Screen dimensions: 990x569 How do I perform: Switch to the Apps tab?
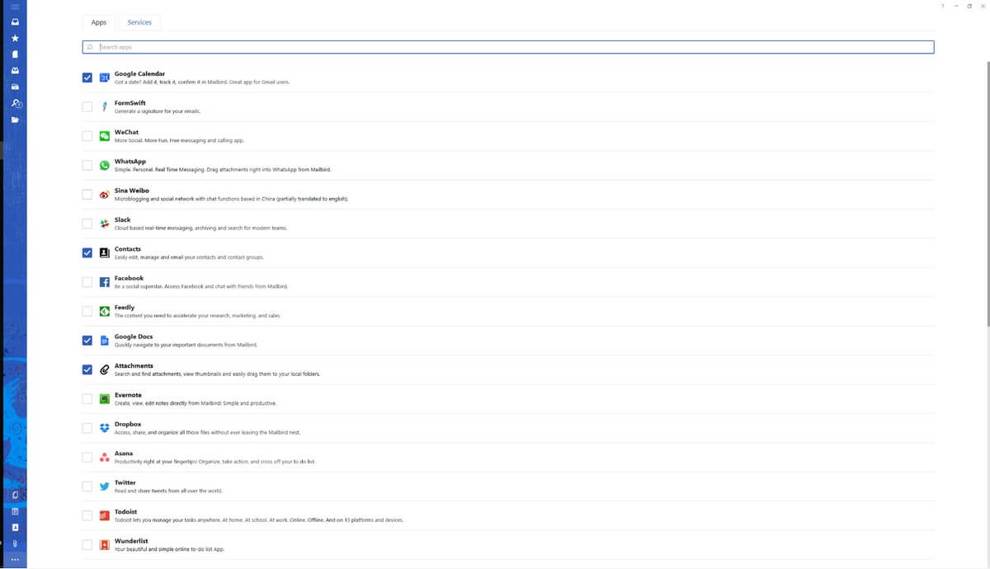click(99, 22)
